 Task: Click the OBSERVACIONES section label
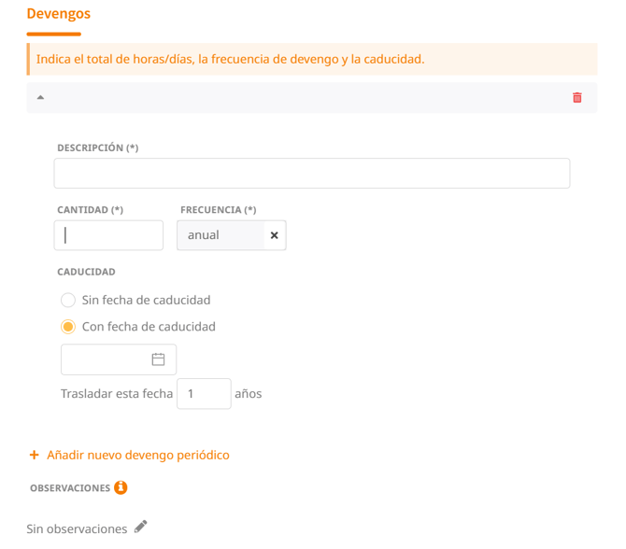[70, 488]
